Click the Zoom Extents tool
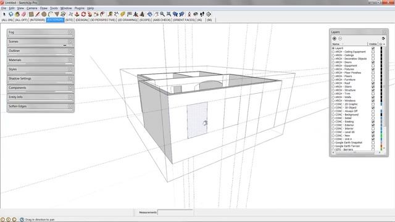 168,14
